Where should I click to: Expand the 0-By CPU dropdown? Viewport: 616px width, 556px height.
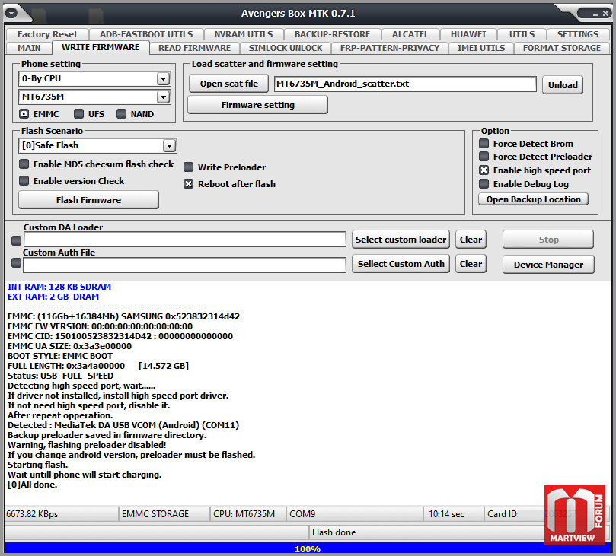point(163,79)
